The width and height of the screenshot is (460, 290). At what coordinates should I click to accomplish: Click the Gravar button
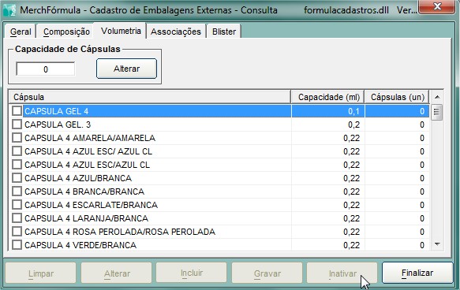[267, 273]
